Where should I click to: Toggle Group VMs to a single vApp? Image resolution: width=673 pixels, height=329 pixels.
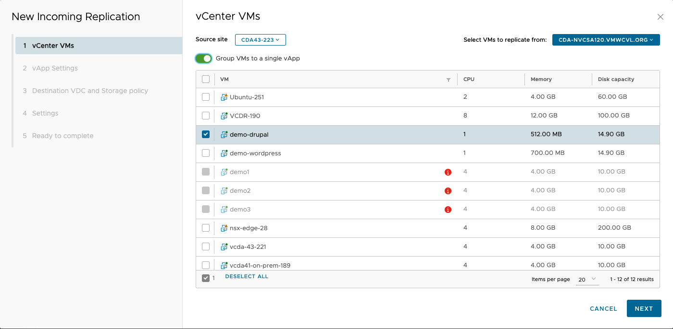204,59
